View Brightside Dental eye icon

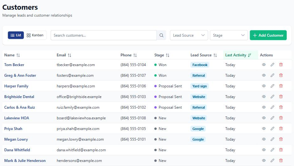pyautogui.click(x=264, y=96)
